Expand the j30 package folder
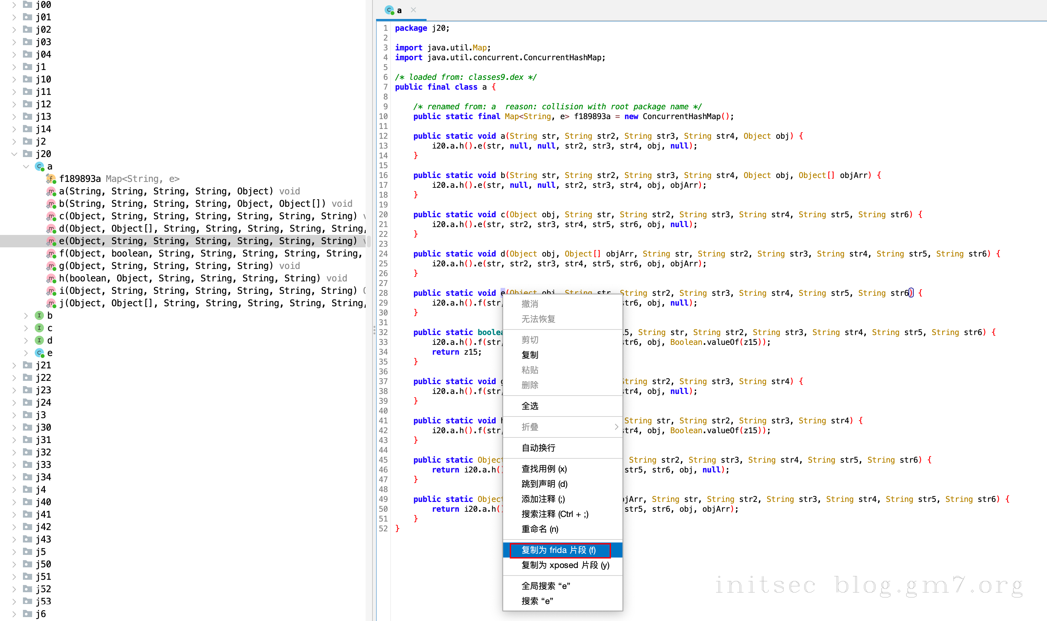 14,428
